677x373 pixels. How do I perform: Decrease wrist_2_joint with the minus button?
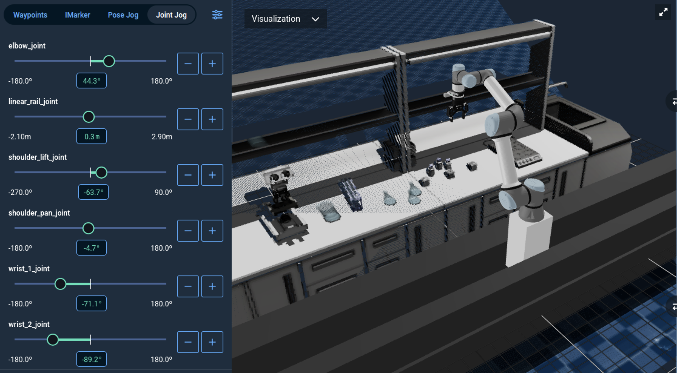pyautogui.click(x=188, y=342)
